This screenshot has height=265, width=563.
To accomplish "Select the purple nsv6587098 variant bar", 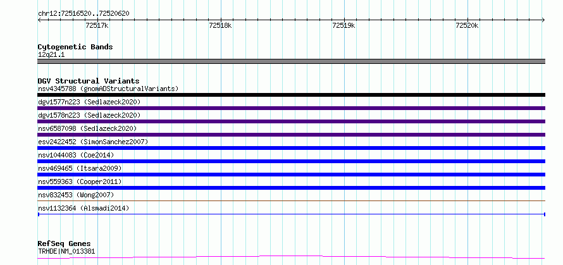I will pos(291,135).
